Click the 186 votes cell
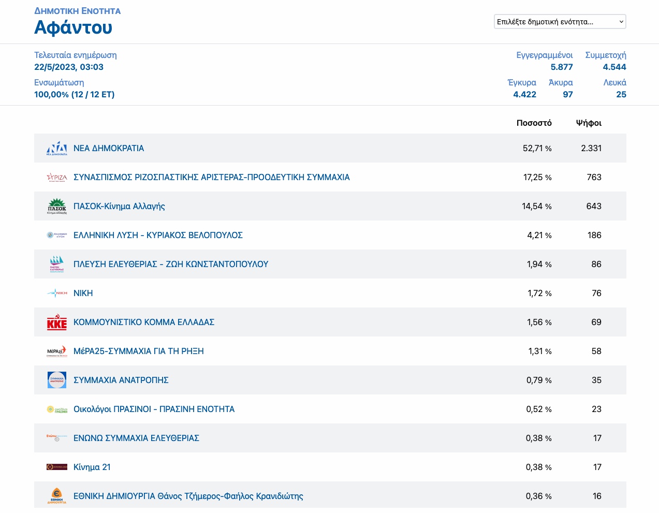The image size is (659, 513). [594, 235]
